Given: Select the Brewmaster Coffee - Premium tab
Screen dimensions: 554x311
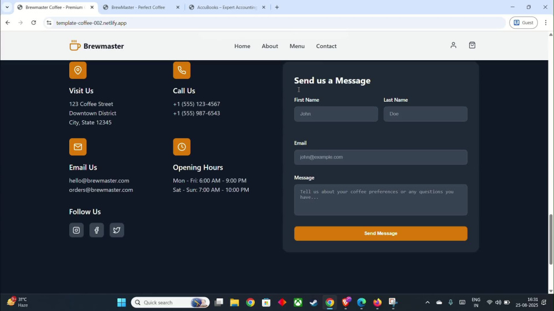Looking at the screenshot, I should pos(54,7).
